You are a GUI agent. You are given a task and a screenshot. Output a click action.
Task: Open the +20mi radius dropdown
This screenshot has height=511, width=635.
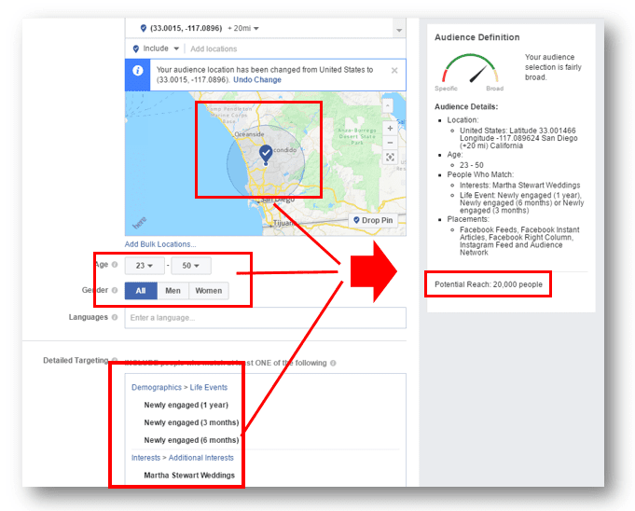point(243,28)
